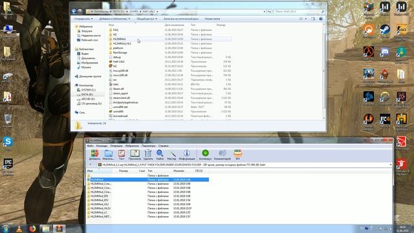Screen dimensions: 414x233
Task: Select the HL2MMod_LC folder in WinRAR
Action: point(99,212)
